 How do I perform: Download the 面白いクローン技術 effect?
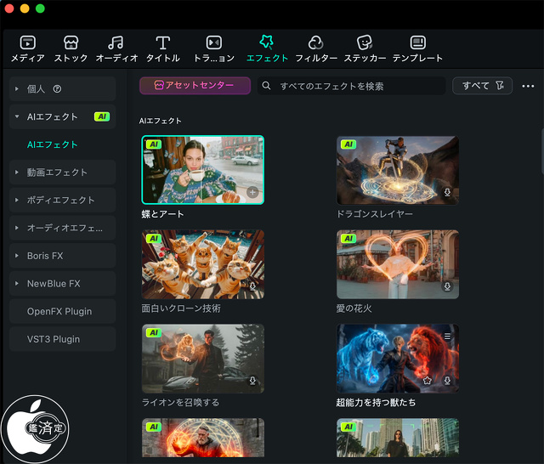coord(252,286)
